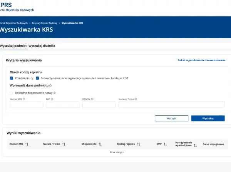
Task: Focus the Numer KRS input field
Action: coord(27,105)
